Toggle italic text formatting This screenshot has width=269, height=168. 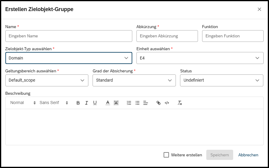click(87, 103)
